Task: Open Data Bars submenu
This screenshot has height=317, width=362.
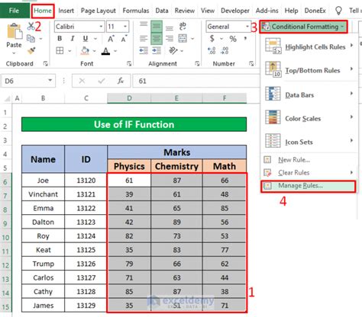Action: click(309, 94)
